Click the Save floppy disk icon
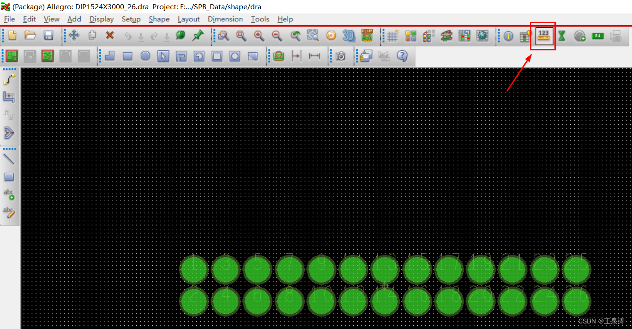 tap(48, 36)
